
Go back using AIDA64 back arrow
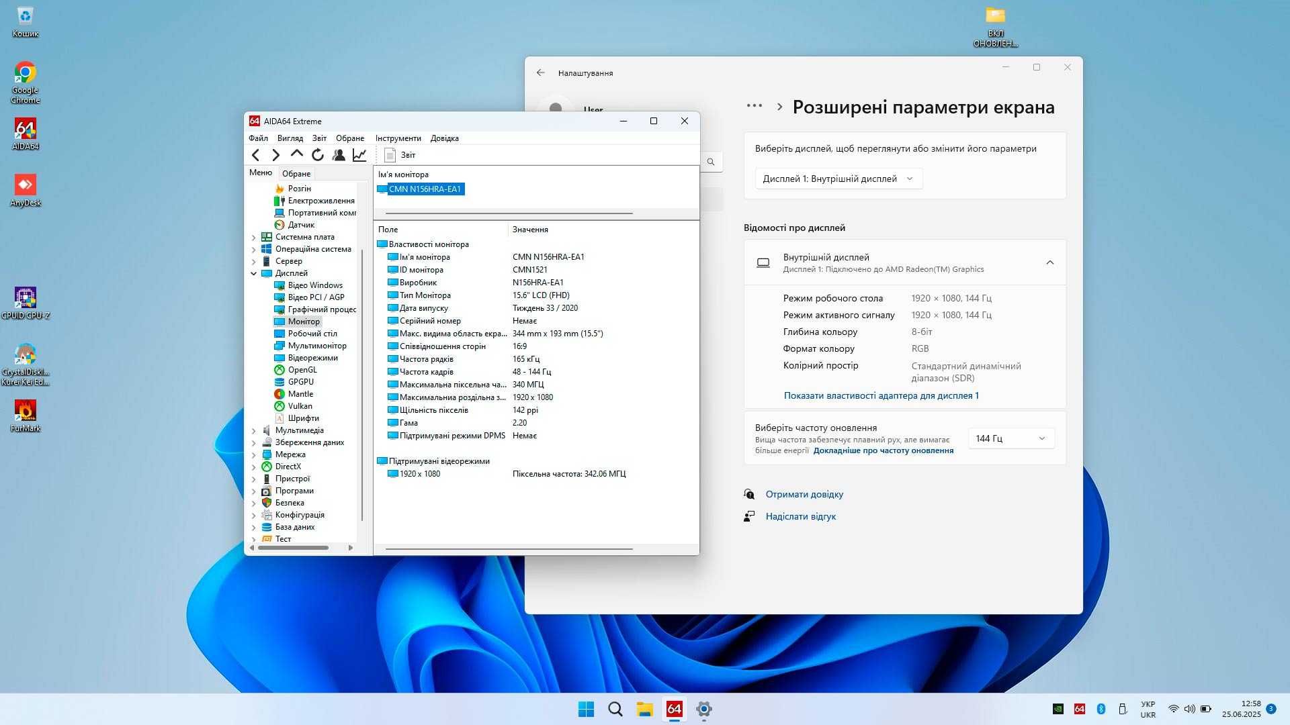pyautogui.click(x=255, y=155)
